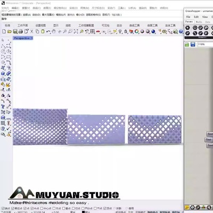This screenshot has width=213, height=213.
Task: Add the Point parameter hexagon with X in Grasshopper
Action: [x=187, y=28]
